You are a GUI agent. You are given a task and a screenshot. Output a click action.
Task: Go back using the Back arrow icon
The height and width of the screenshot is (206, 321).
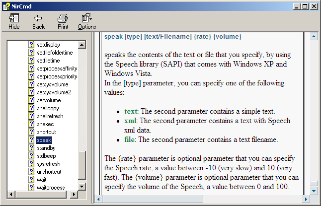pyautogui.click(x=38, y=18)
